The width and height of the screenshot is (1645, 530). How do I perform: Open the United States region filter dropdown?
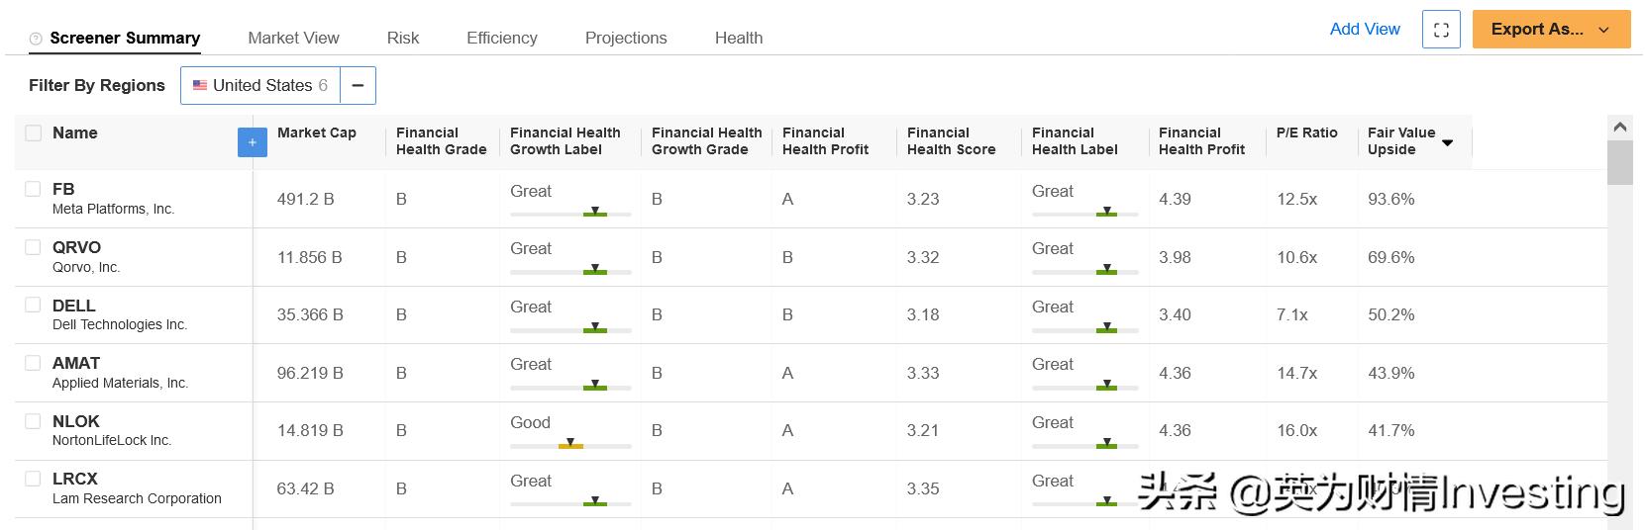pyautogui.click(x=260, y=85)
